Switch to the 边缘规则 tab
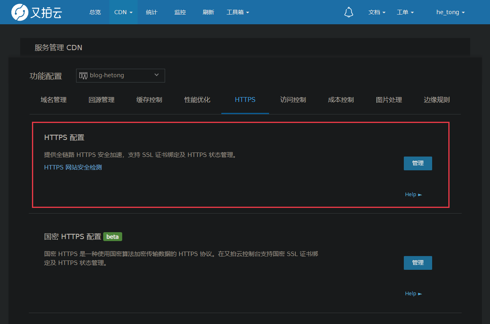The height and width of the screenshot is (324, 490). click(437, 100)
